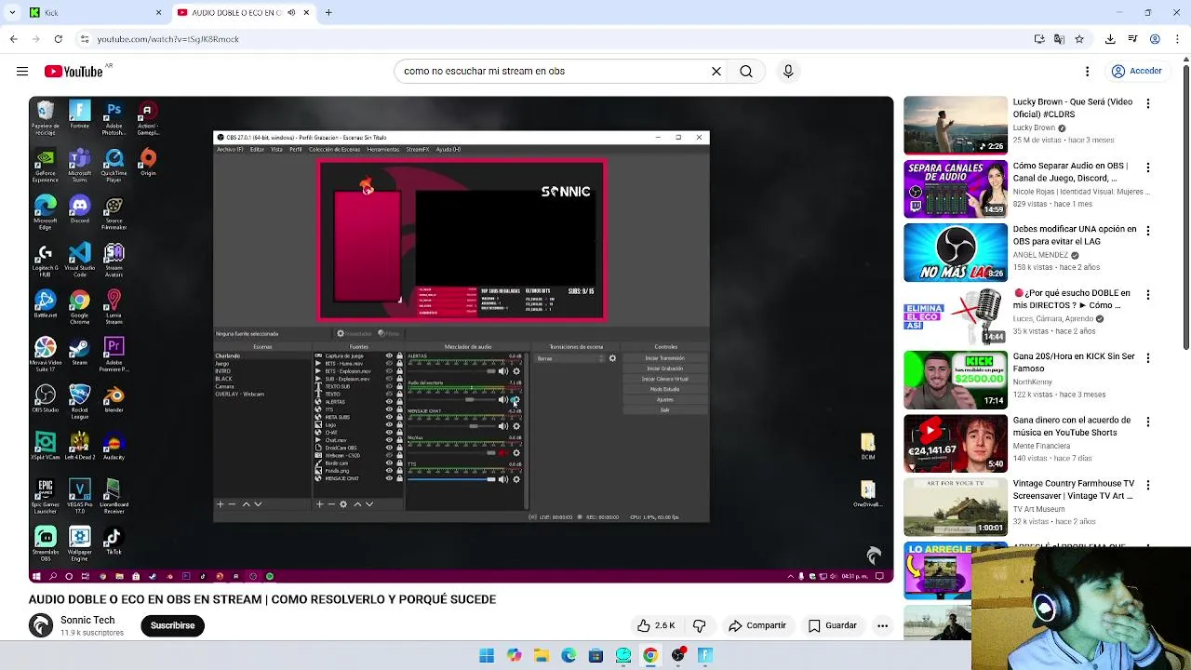Mute the TTS audio channel
1191x670 pixels.
(503, 479)
